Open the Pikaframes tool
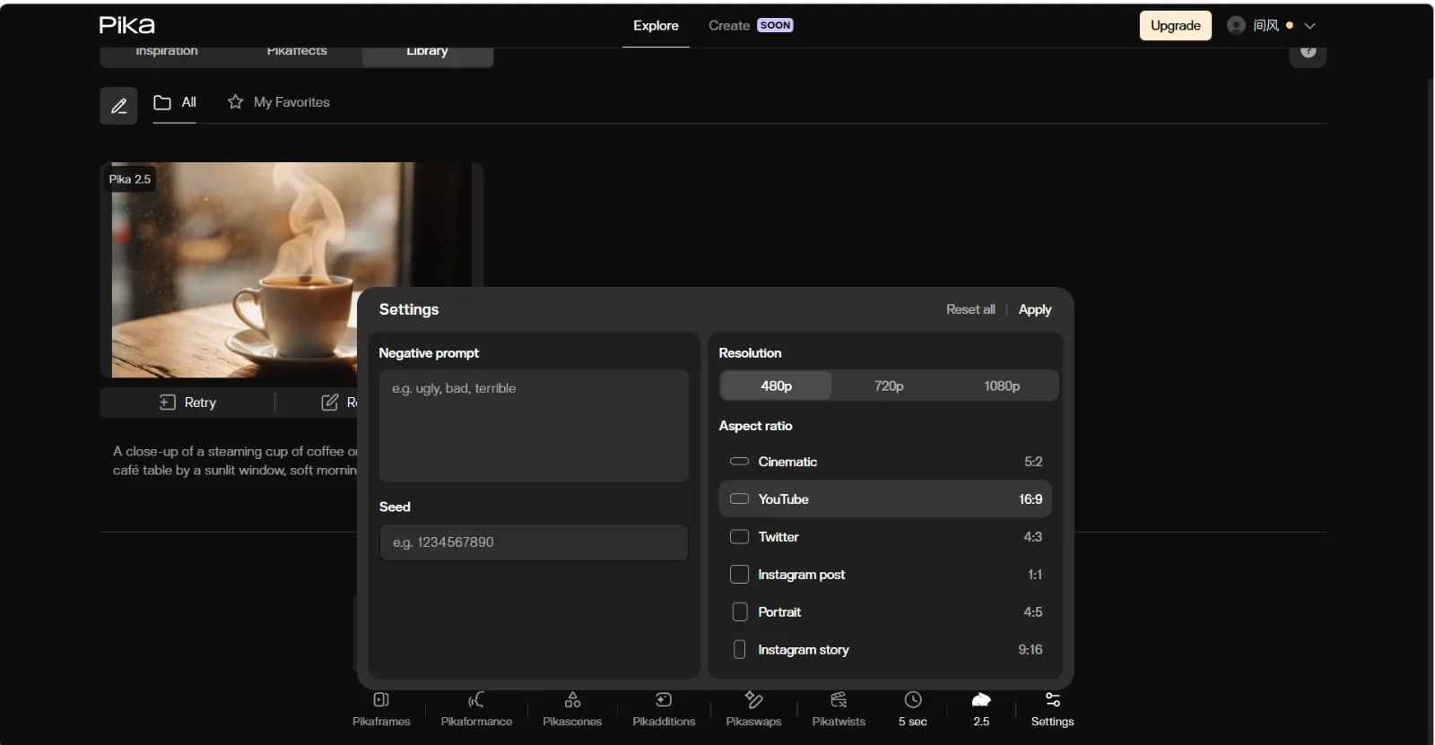Viewport: 1435px width, 745px height. point(381,708)
